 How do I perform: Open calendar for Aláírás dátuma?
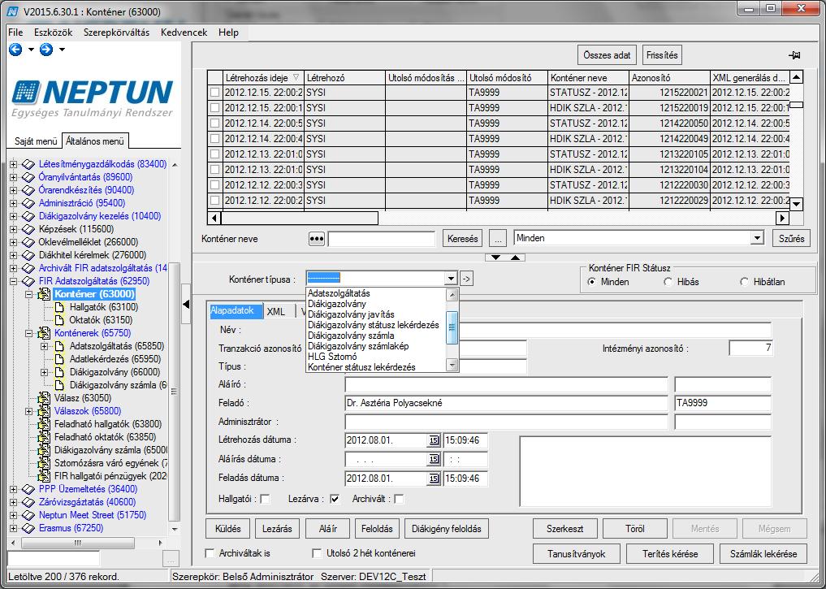(x=434, y=459)
